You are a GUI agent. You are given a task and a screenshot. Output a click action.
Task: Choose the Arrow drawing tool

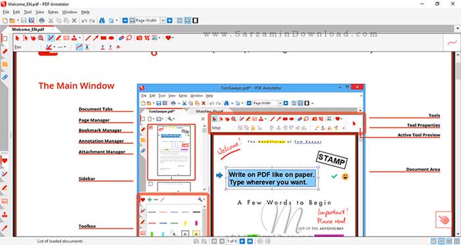[x=96, y=38]
